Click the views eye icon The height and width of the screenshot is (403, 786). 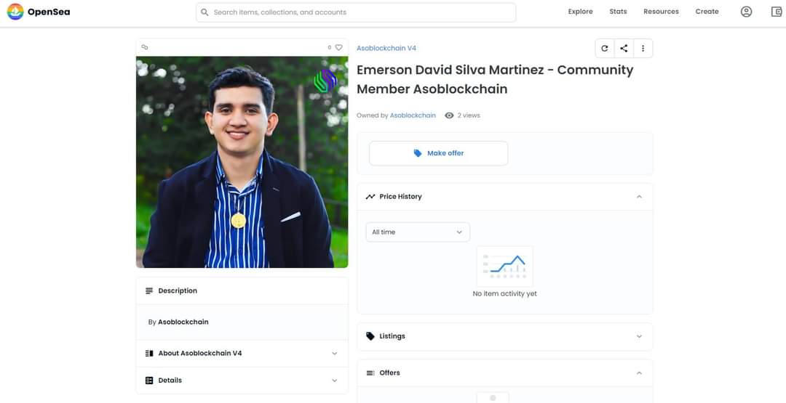[449, 115]
